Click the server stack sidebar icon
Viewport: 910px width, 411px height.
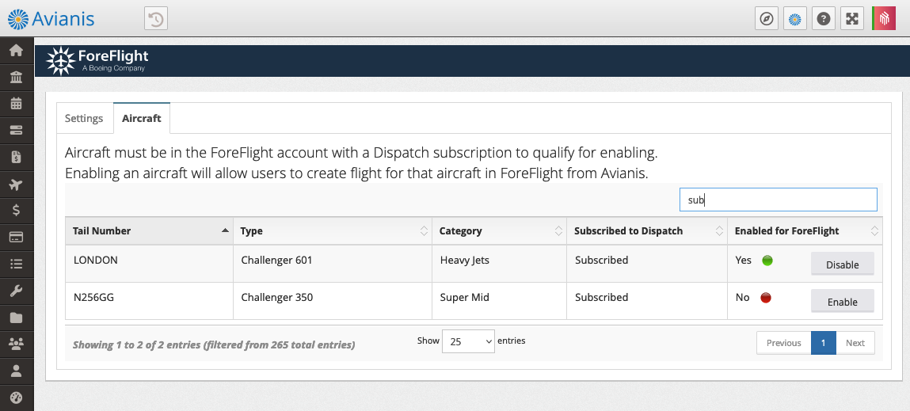tap(17, 130)
